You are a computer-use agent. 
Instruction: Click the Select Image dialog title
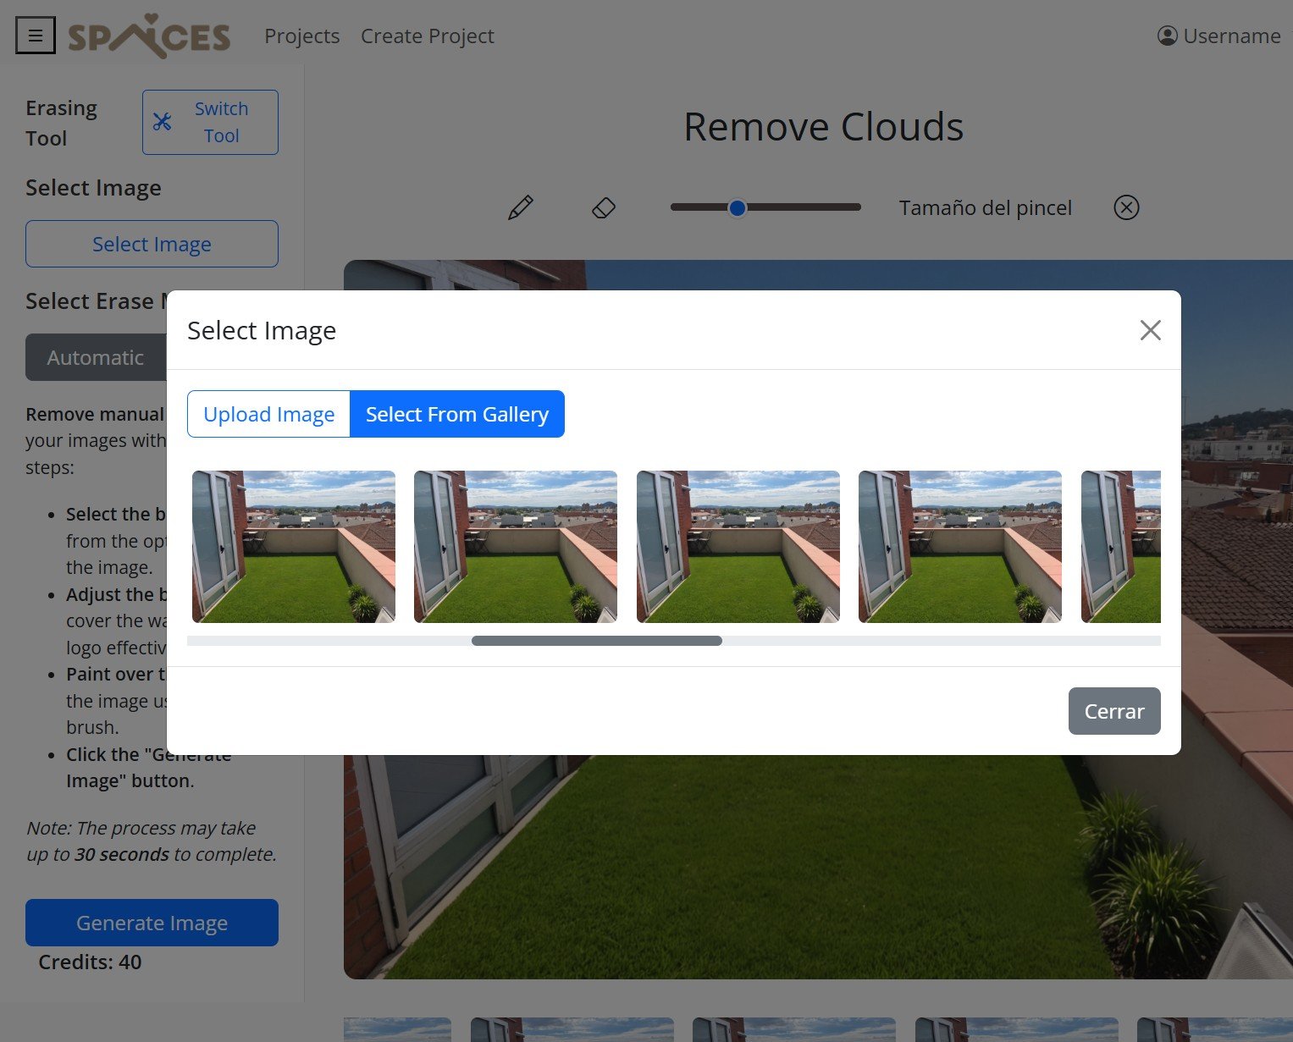coord(262,330)
